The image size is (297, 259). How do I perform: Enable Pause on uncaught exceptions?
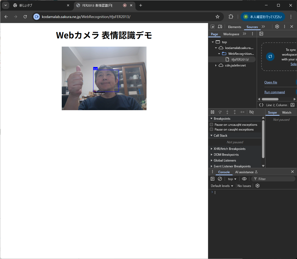(211, 124)
